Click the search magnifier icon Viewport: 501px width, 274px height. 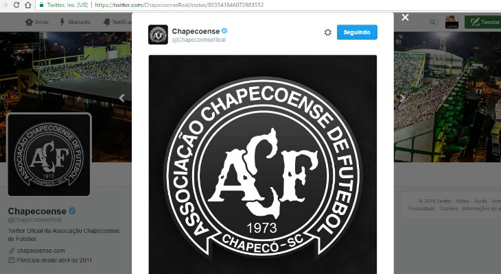[432, 22]
